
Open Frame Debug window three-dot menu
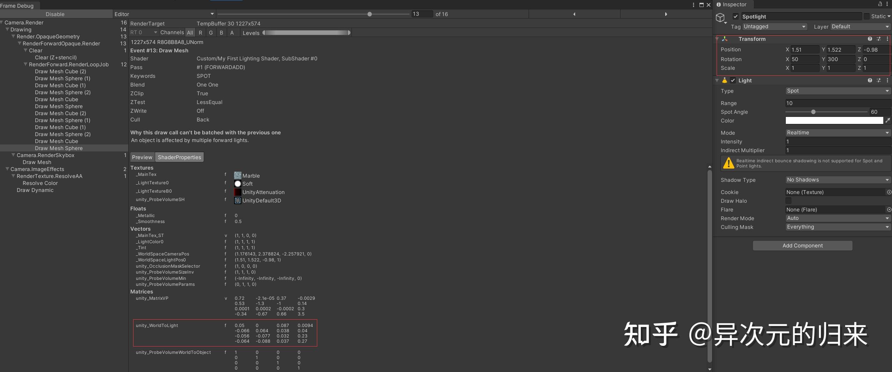[694, 5]
